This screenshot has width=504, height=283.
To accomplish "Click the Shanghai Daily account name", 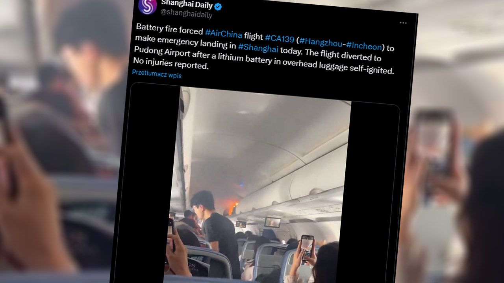I will (x=187, y=6).
